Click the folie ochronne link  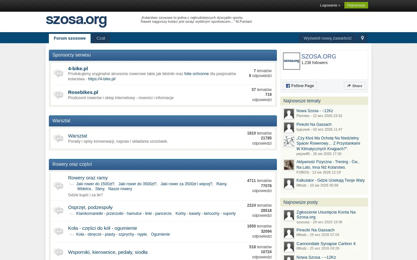[196, 74]
